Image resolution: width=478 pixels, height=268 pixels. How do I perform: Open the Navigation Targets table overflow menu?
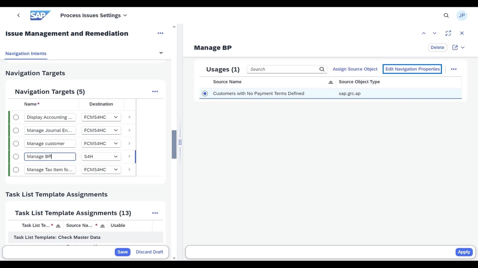click(155, 91)
